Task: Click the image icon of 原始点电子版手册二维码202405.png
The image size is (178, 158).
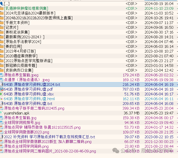Action: pyautogui.click(x=2, y=108)
